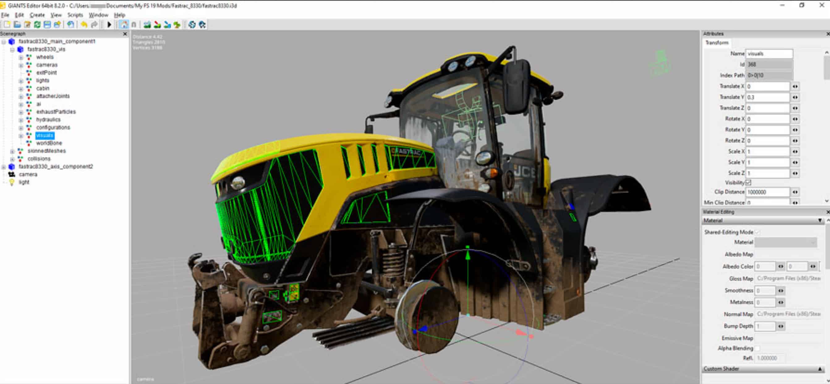Open the Material dropdown box
The image size is (830, 384).
[785, 242]
